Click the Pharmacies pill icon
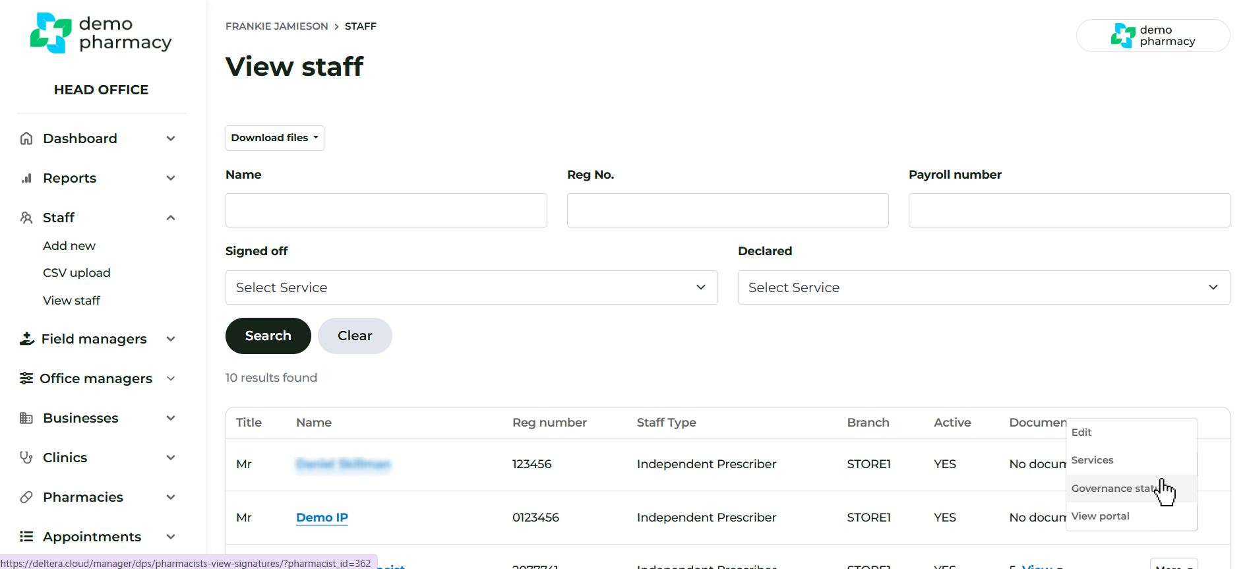 click(x=26, y=497)
